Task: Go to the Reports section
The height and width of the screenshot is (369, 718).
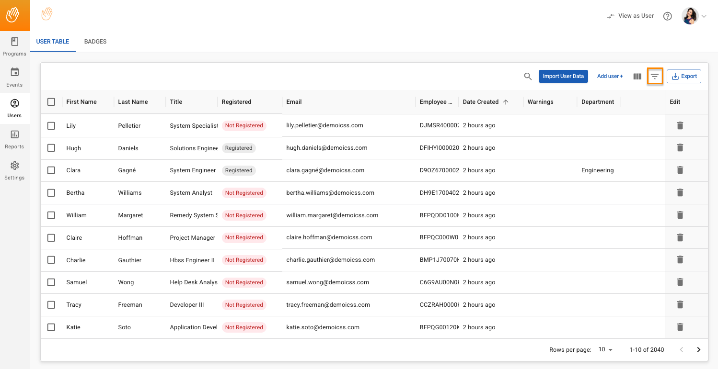Action: click(14, 139)
